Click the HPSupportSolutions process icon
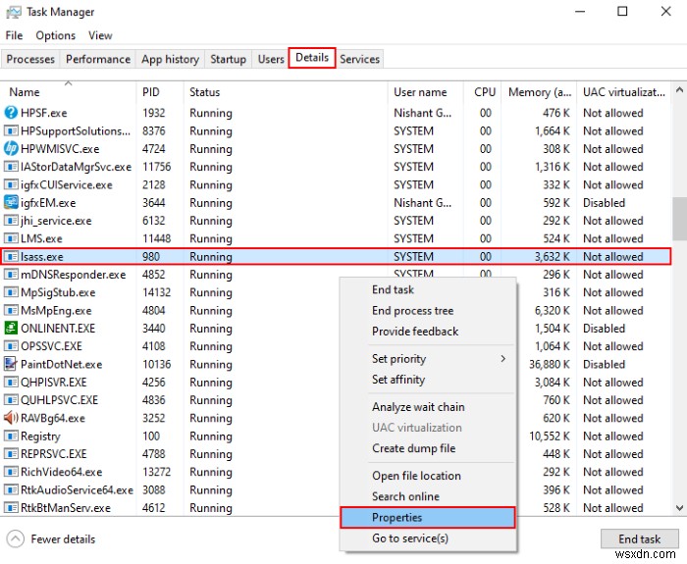 [11, 130]
